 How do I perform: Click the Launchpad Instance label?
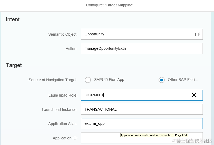pos(59,110)
